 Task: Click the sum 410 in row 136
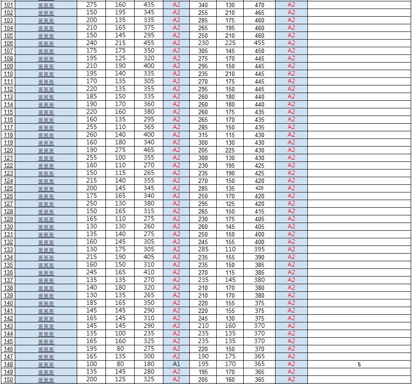pos(149,272)
